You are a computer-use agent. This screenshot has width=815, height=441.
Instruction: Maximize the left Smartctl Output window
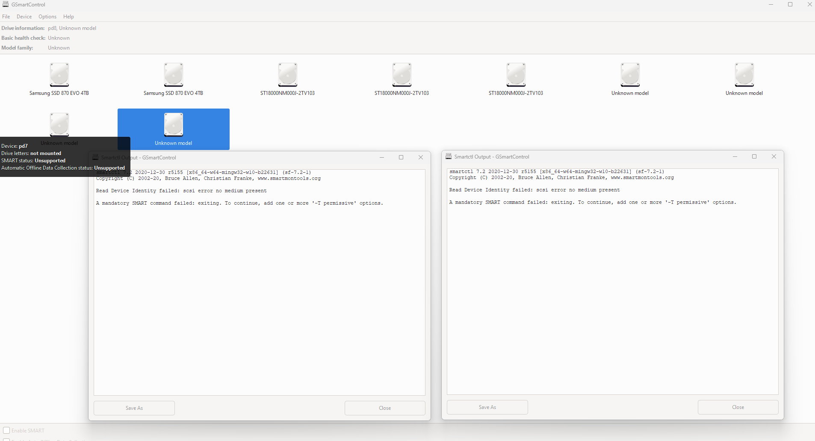[x=401, y=157]
